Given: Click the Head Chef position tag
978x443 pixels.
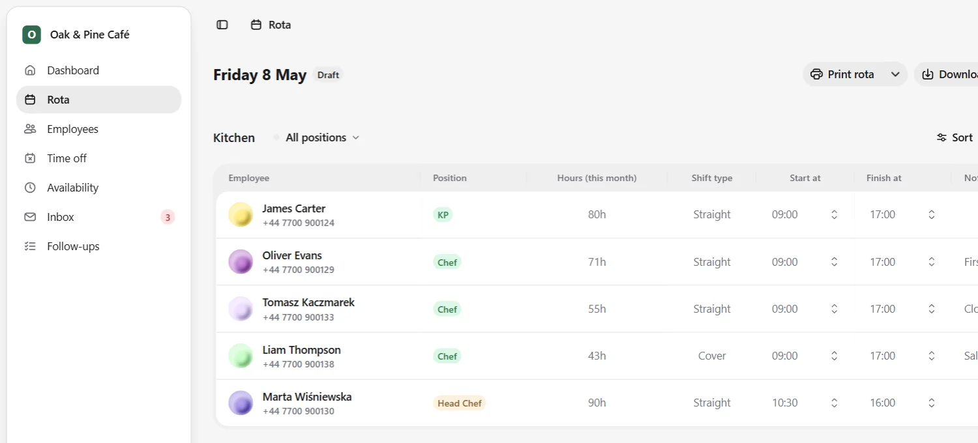Looking at the screenshot, I should click(x=460, y=403).
